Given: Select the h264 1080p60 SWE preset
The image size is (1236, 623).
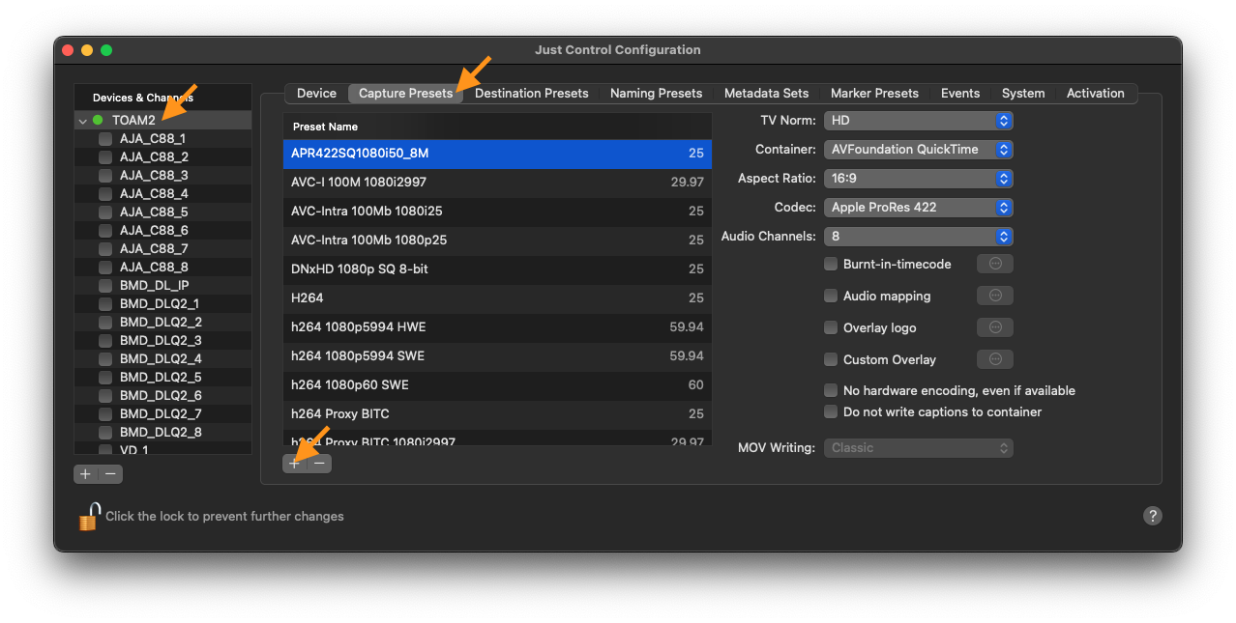Looking at the screenshot, I should [497, 385].
